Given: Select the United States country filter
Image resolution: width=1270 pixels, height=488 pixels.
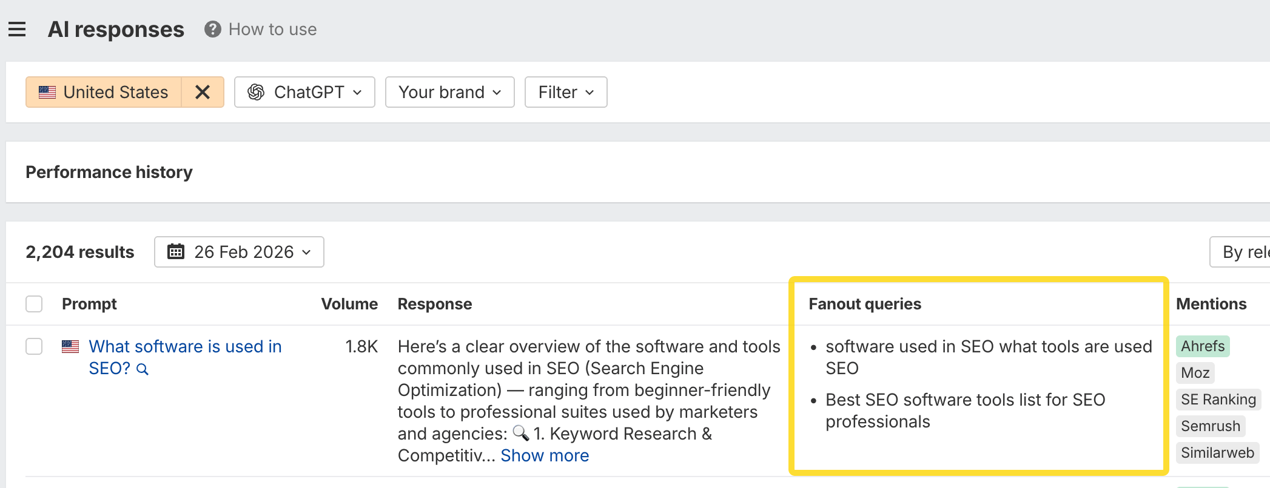Looking at the screenshot, I should pos(104,92).
